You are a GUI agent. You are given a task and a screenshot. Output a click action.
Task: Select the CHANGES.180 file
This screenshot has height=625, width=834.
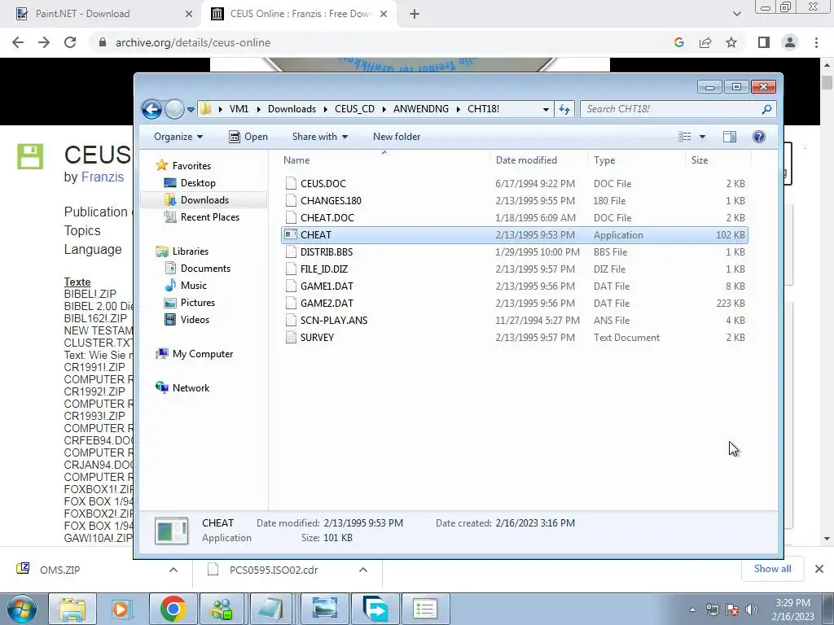point(331,200)
